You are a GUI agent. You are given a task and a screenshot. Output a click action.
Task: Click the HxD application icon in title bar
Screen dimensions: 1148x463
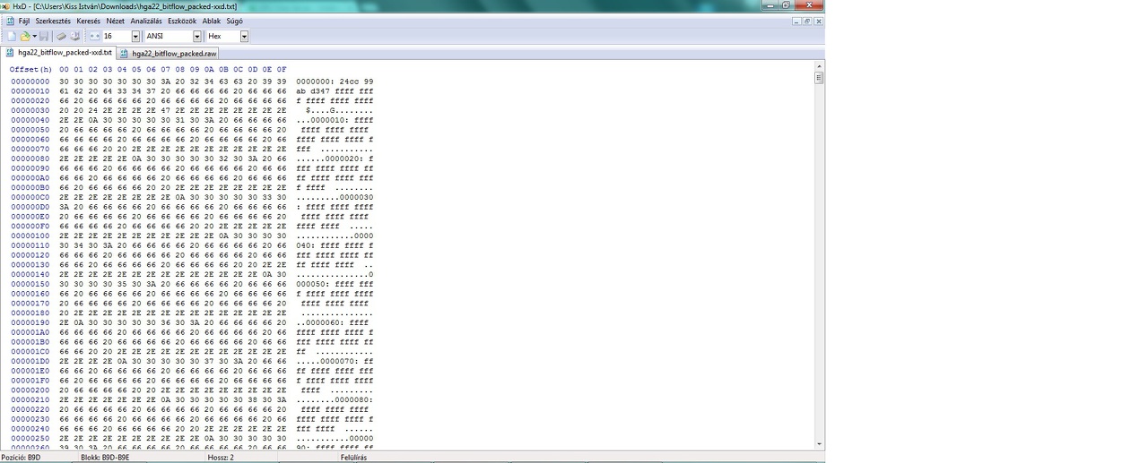pyautogui.click(x=5, y=6)
